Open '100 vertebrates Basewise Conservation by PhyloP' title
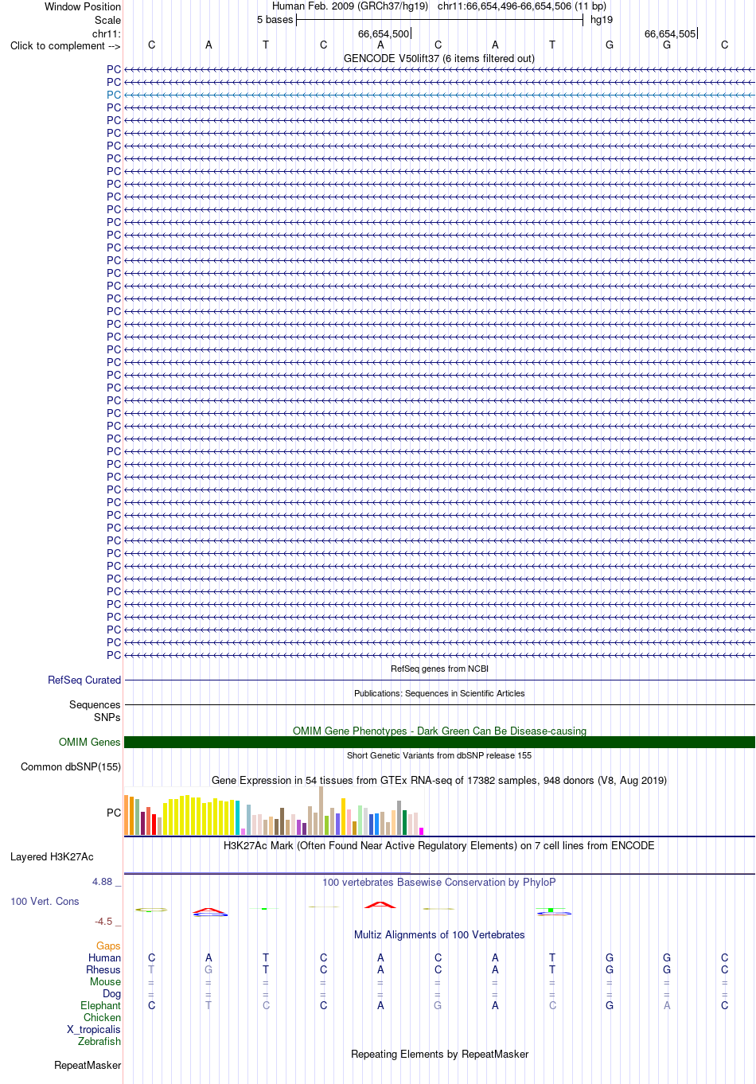756x1084 pixels. tap(439, 882)
